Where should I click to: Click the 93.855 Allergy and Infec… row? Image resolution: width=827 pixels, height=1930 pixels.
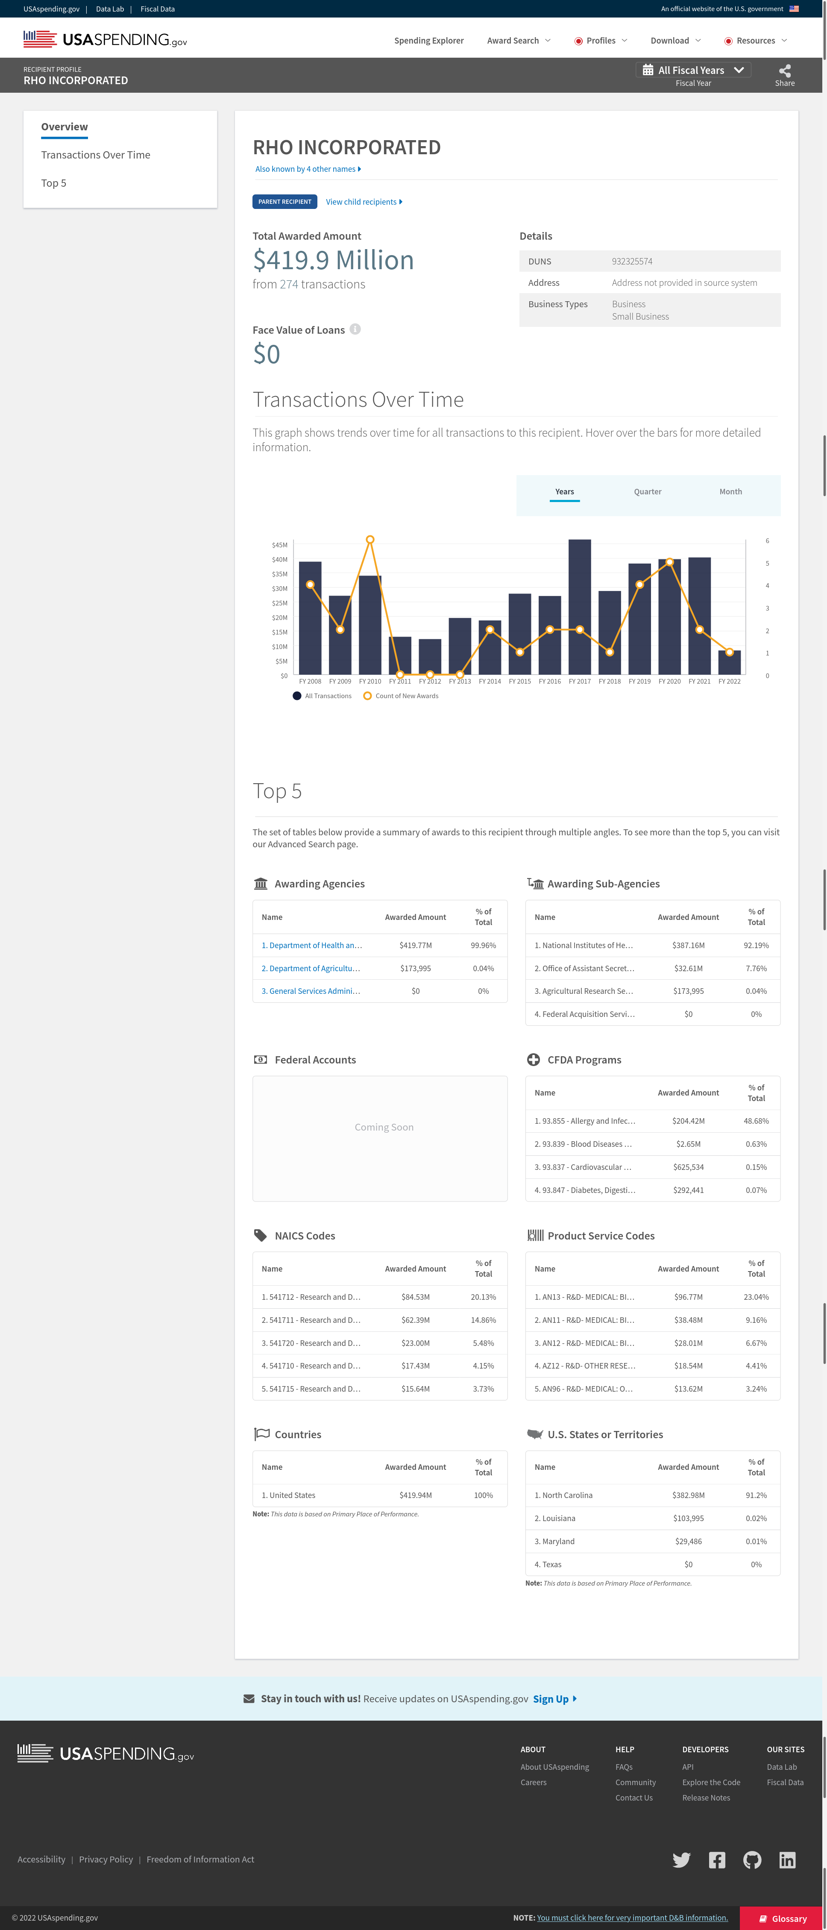coord(652,1121)
